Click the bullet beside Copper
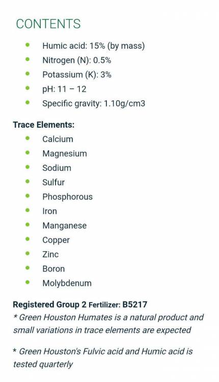 28,239
